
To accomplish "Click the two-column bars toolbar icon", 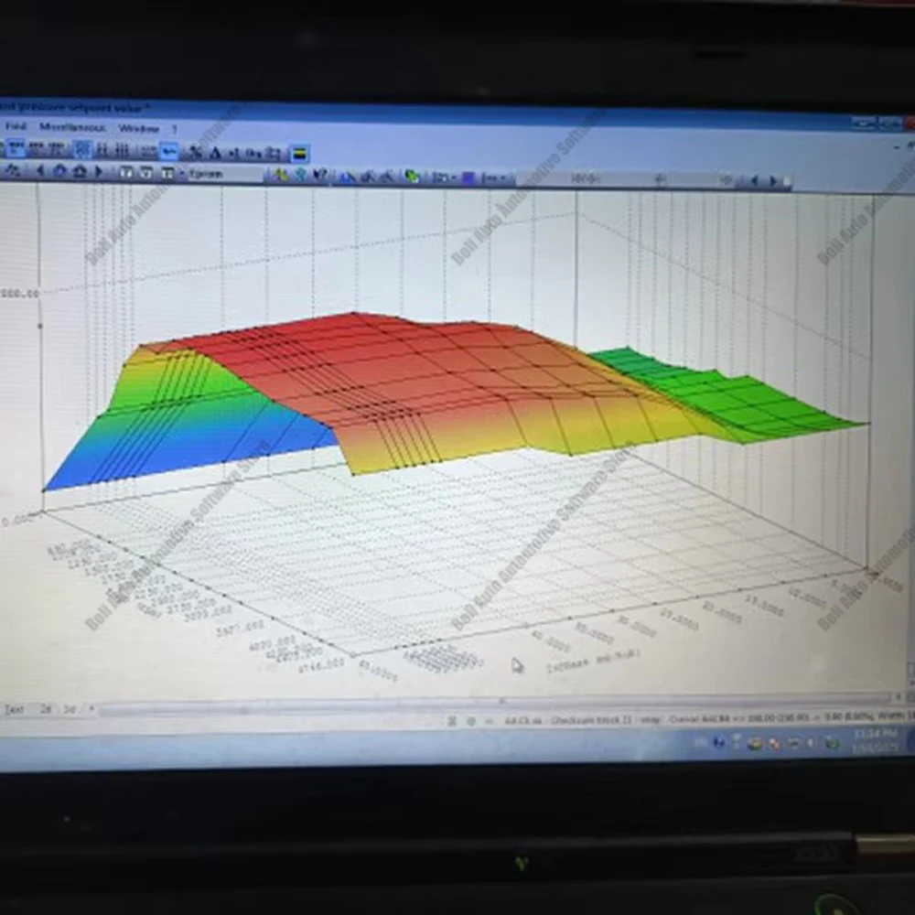I will coord(102,150).
